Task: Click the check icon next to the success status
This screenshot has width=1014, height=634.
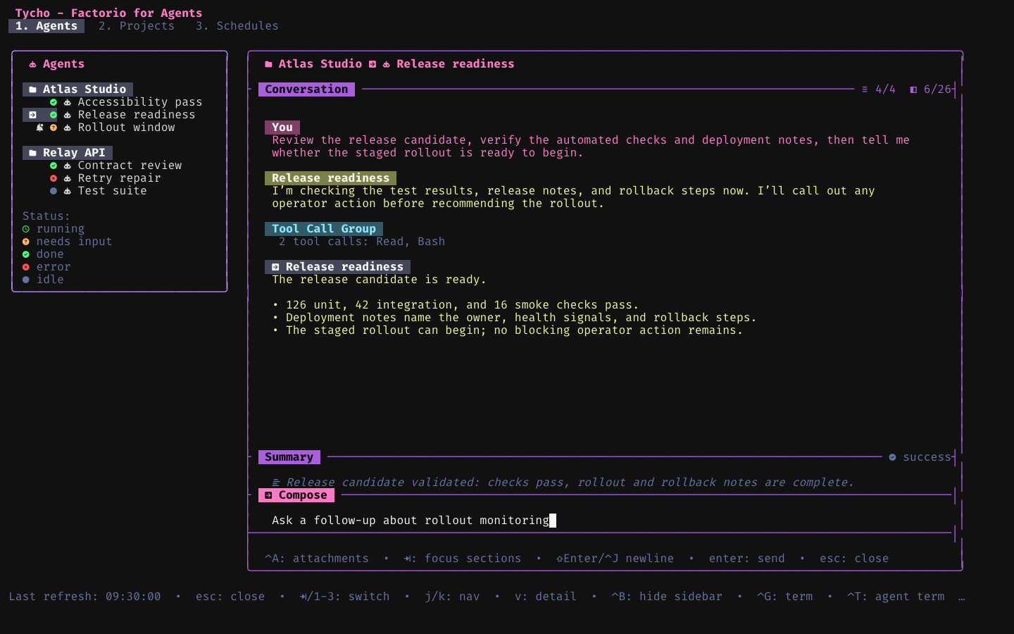Action: point(892,457)
